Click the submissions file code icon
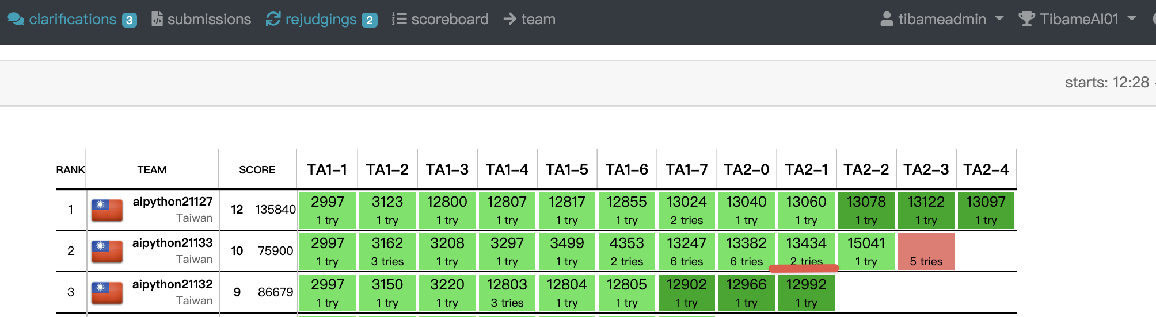This screenshot has width=1156, height=317. (x=157, y=19)
